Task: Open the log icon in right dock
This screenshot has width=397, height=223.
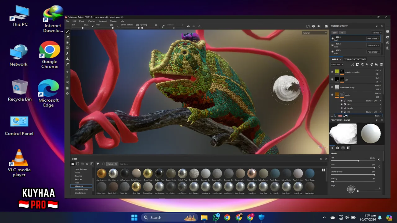Action: pyautogui.click(x=387, y=48)
